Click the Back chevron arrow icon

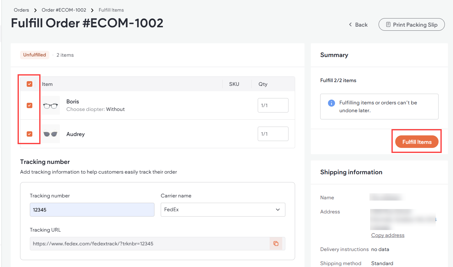tap(350, 24)
